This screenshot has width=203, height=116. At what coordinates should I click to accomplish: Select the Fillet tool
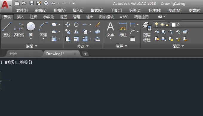pos(85,32)
